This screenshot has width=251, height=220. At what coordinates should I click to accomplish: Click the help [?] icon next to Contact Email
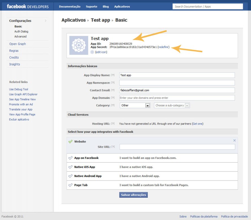[x=113, y=90]
